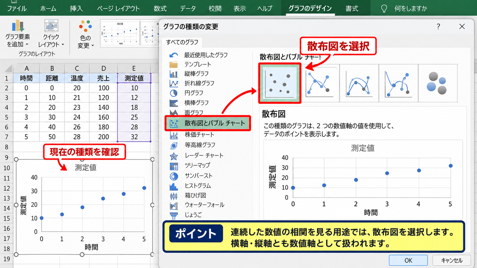Select ツリーマップ chart category

190,165
